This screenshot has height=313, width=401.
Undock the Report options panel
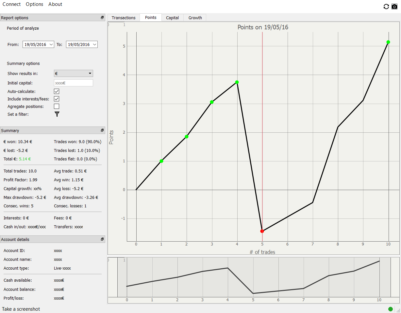coord(102,18)
